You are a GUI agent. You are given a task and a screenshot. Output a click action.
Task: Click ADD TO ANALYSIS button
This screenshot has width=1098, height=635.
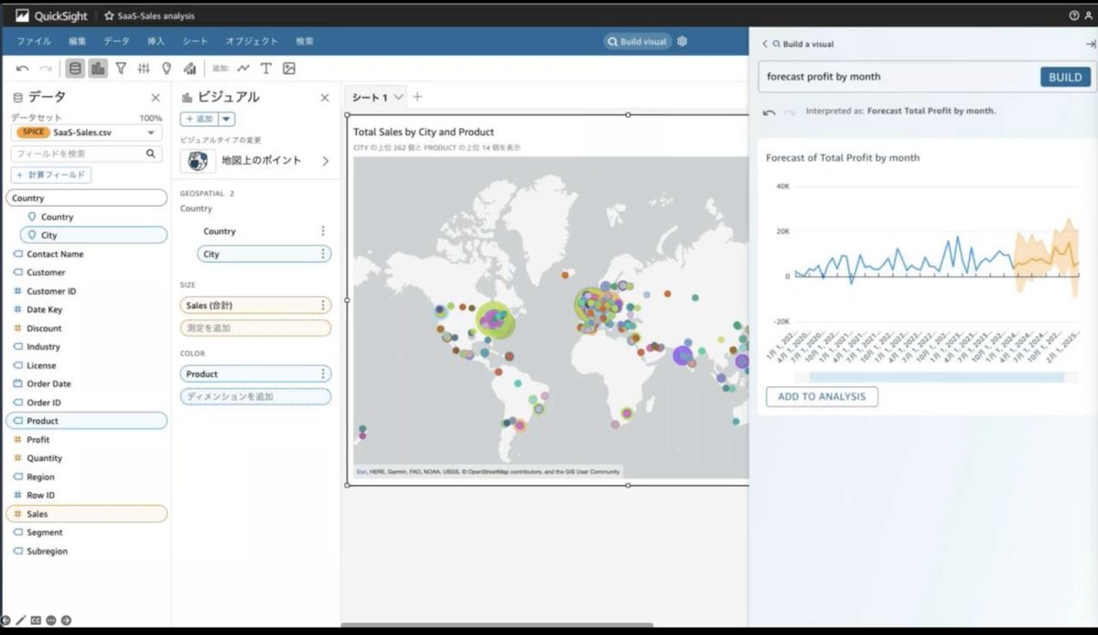coord(822,396)
